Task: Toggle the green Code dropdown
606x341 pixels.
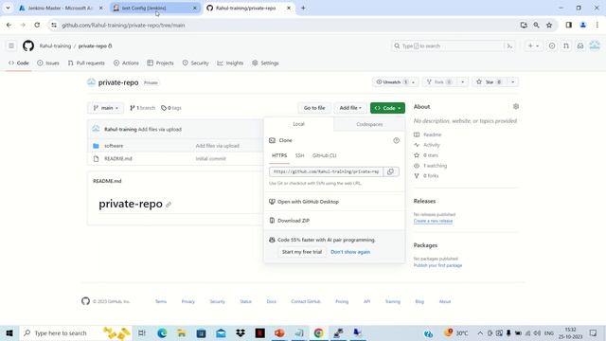Action: [387, 108]
